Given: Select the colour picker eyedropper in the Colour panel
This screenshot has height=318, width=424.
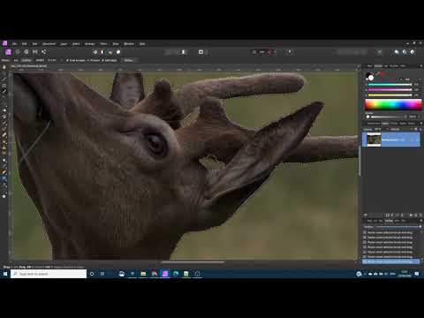Looking at the screenshot, I should [x=378, y=73].
